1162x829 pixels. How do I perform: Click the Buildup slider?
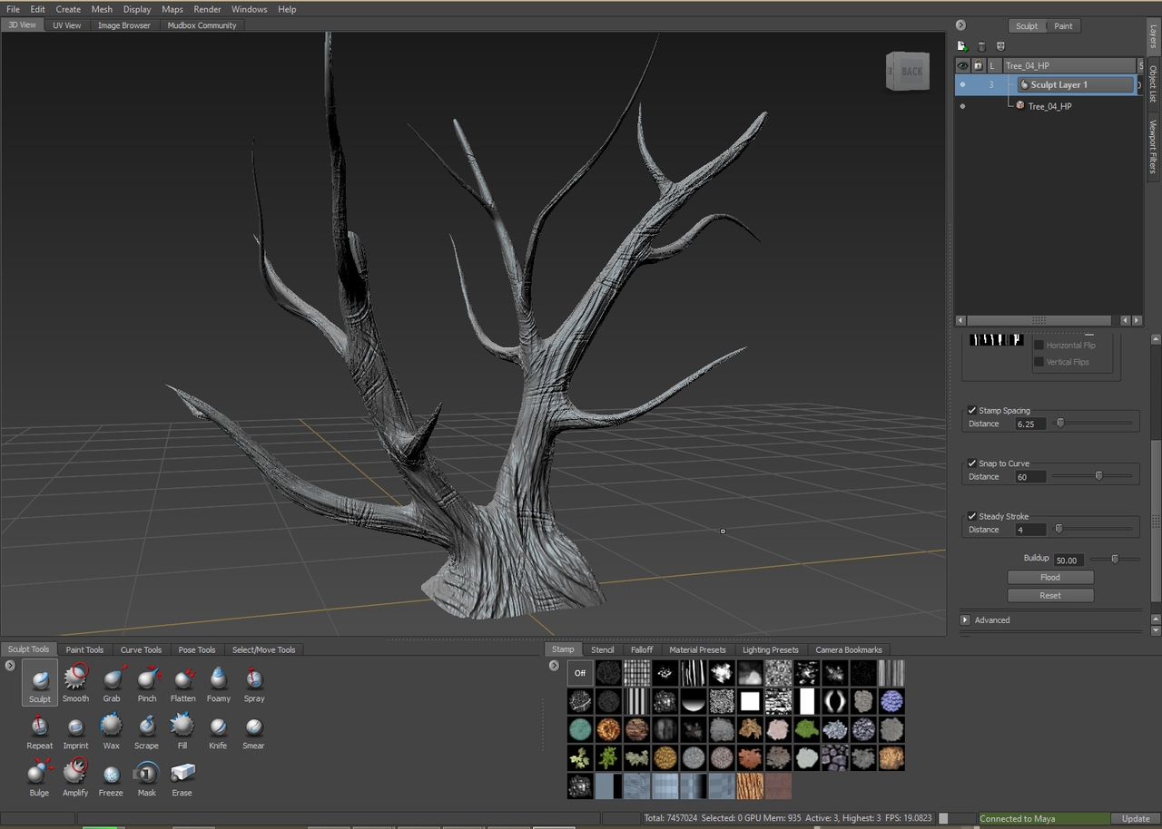click(1114, 560)
